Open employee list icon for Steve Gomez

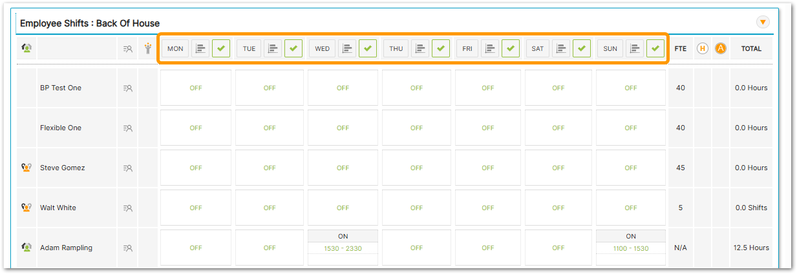tap(128, 168)
